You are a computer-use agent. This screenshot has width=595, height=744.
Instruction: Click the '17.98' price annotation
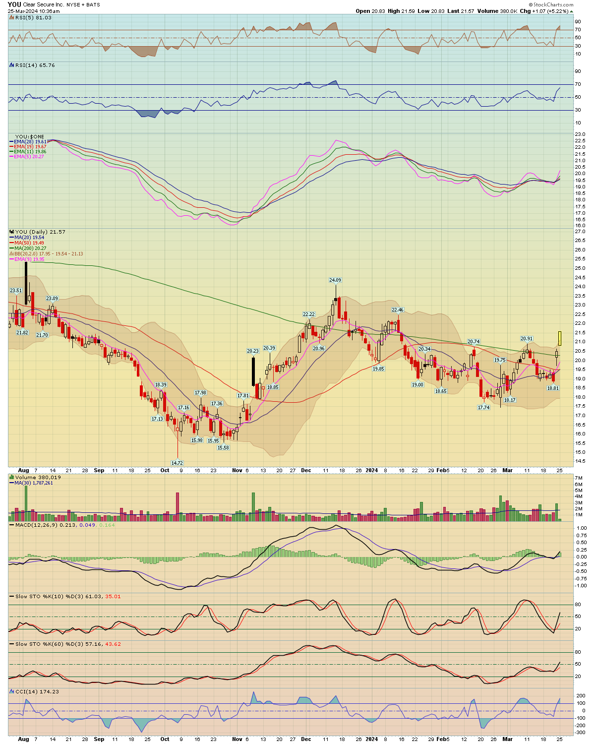coord(200,393)
